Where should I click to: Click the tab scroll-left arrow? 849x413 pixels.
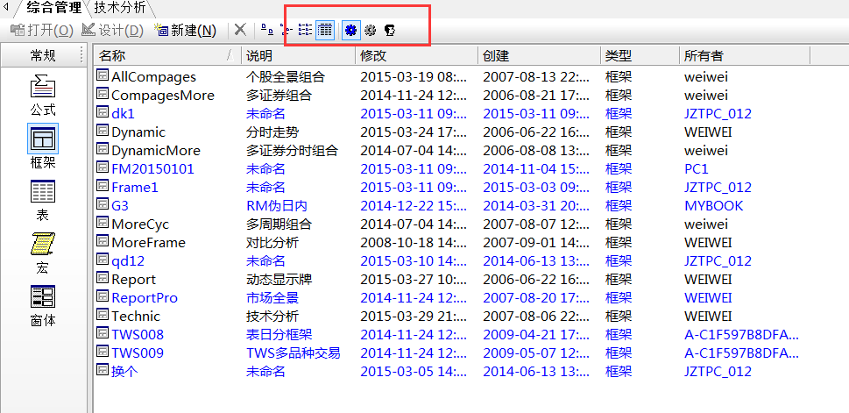point(6,7)
